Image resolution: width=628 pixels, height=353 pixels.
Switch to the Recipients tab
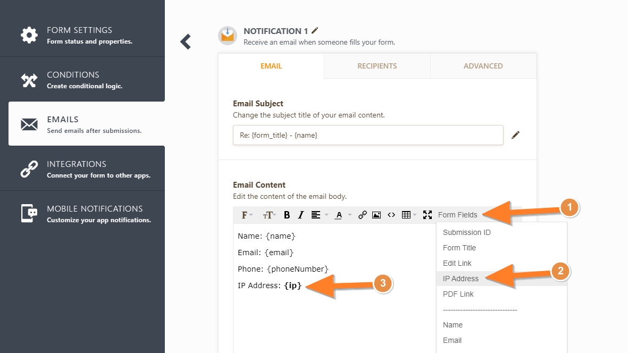tap(377, 66)
